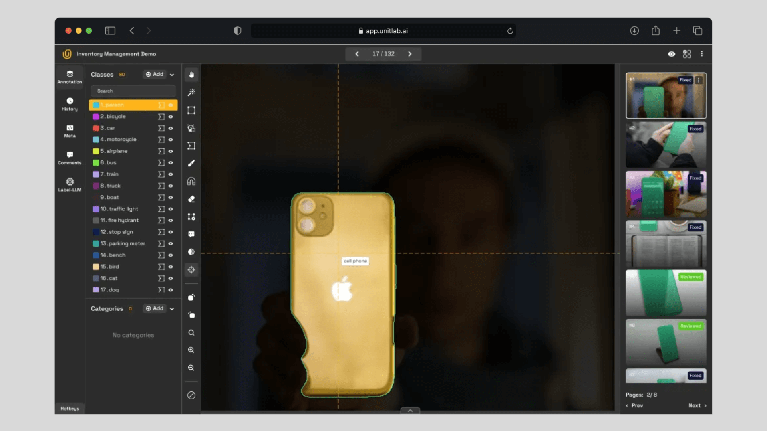The width and height of the screenshot is (767, 431).
Task: Click the zoom out magnifier icon
Action: pyautogui.click(x=191, y=368)
